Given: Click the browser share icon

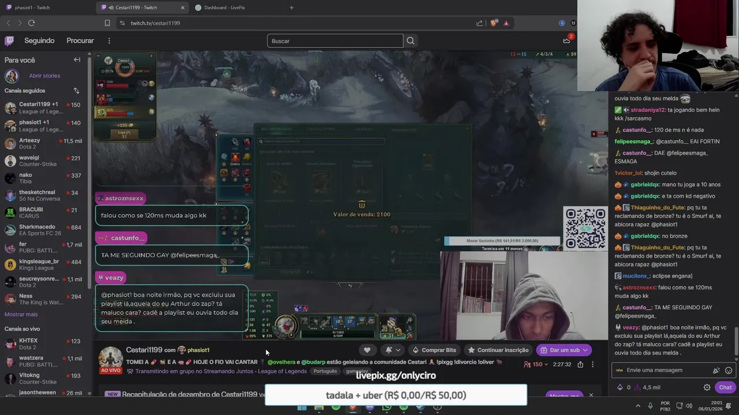Looking at the screenshot, I should click(479, 23).
